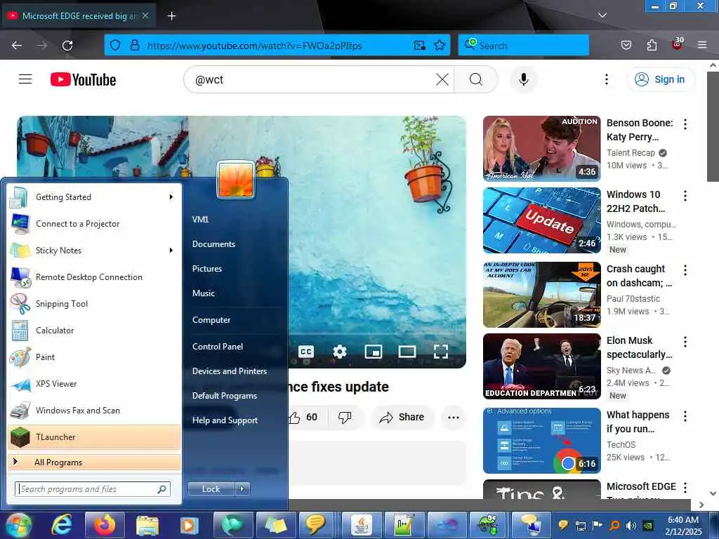Click the Windows Start orb
Viewport: 719px width, 539px height.
(18, 525)
